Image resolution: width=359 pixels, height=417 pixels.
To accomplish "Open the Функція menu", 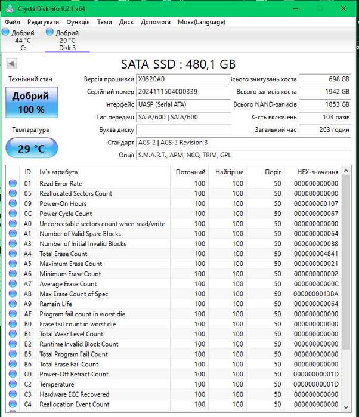I will (78, 22).
